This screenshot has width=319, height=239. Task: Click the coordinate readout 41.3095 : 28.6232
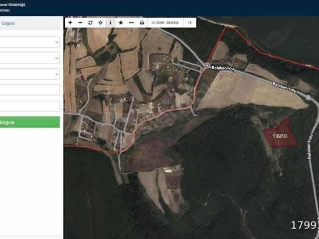165,22
